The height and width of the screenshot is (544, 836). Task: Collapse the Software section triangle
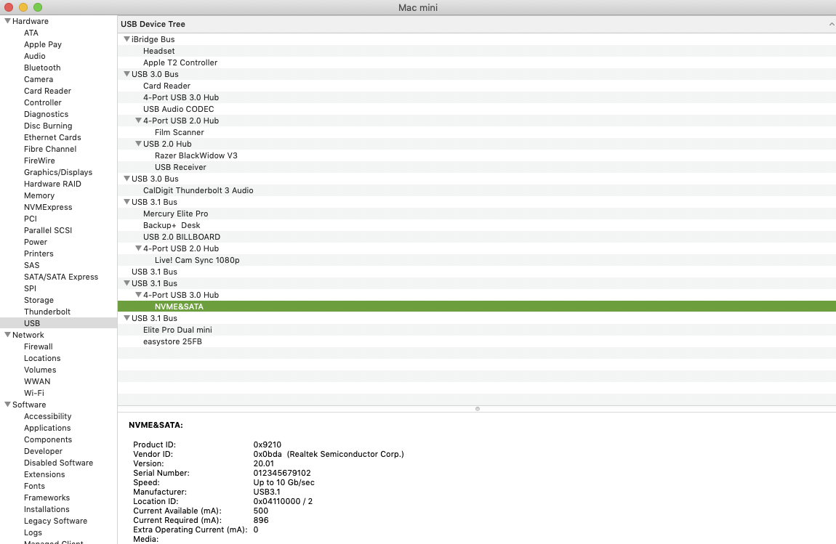click(x=7, y=405)
